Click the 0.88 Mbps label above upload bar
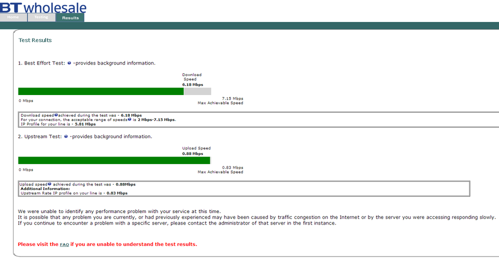The image size is (499, 258). 192,153
